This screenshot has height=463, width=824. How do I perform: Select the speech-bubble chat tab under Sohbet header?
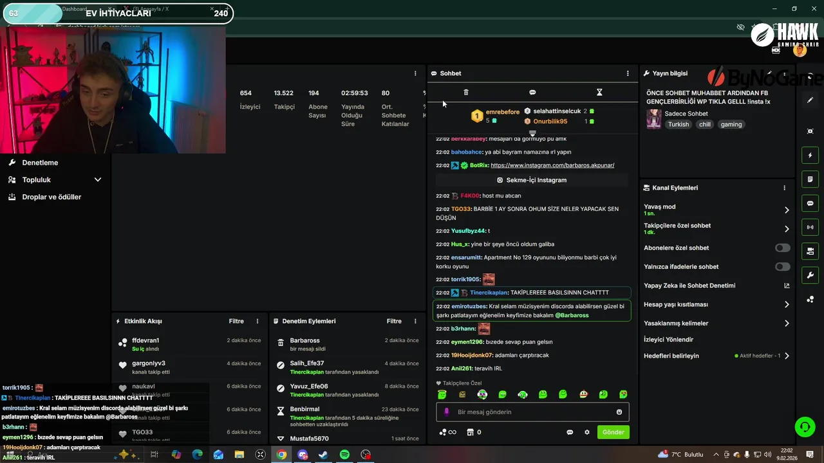(x=532, y=93)
